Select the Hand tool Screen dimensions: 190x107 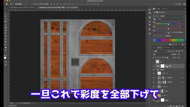[6, 47]
